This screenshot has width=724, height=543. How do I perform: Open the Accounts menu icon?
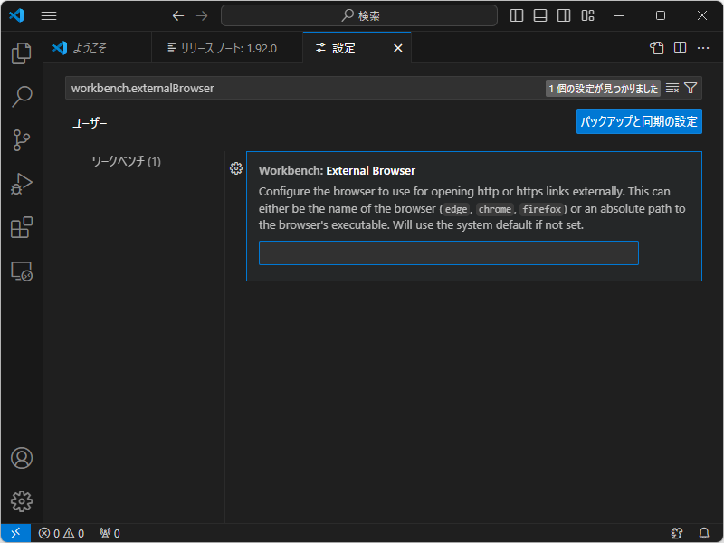21,458
